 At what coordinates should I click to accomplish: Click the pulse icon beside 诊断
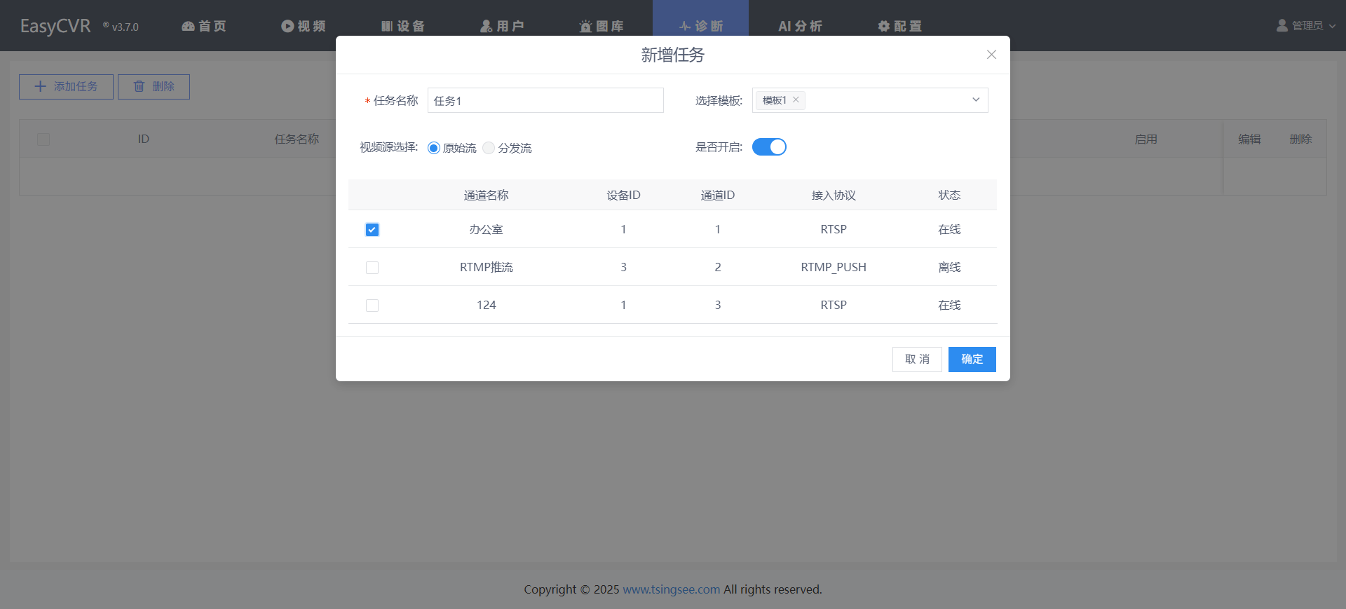(x=686, y=26)
